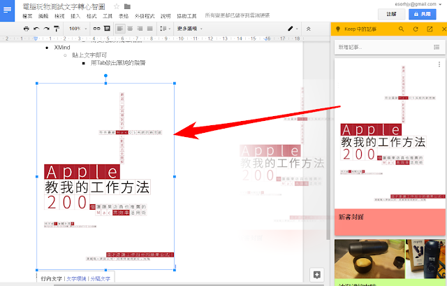Open the 說明 menu

click(166, 16)
